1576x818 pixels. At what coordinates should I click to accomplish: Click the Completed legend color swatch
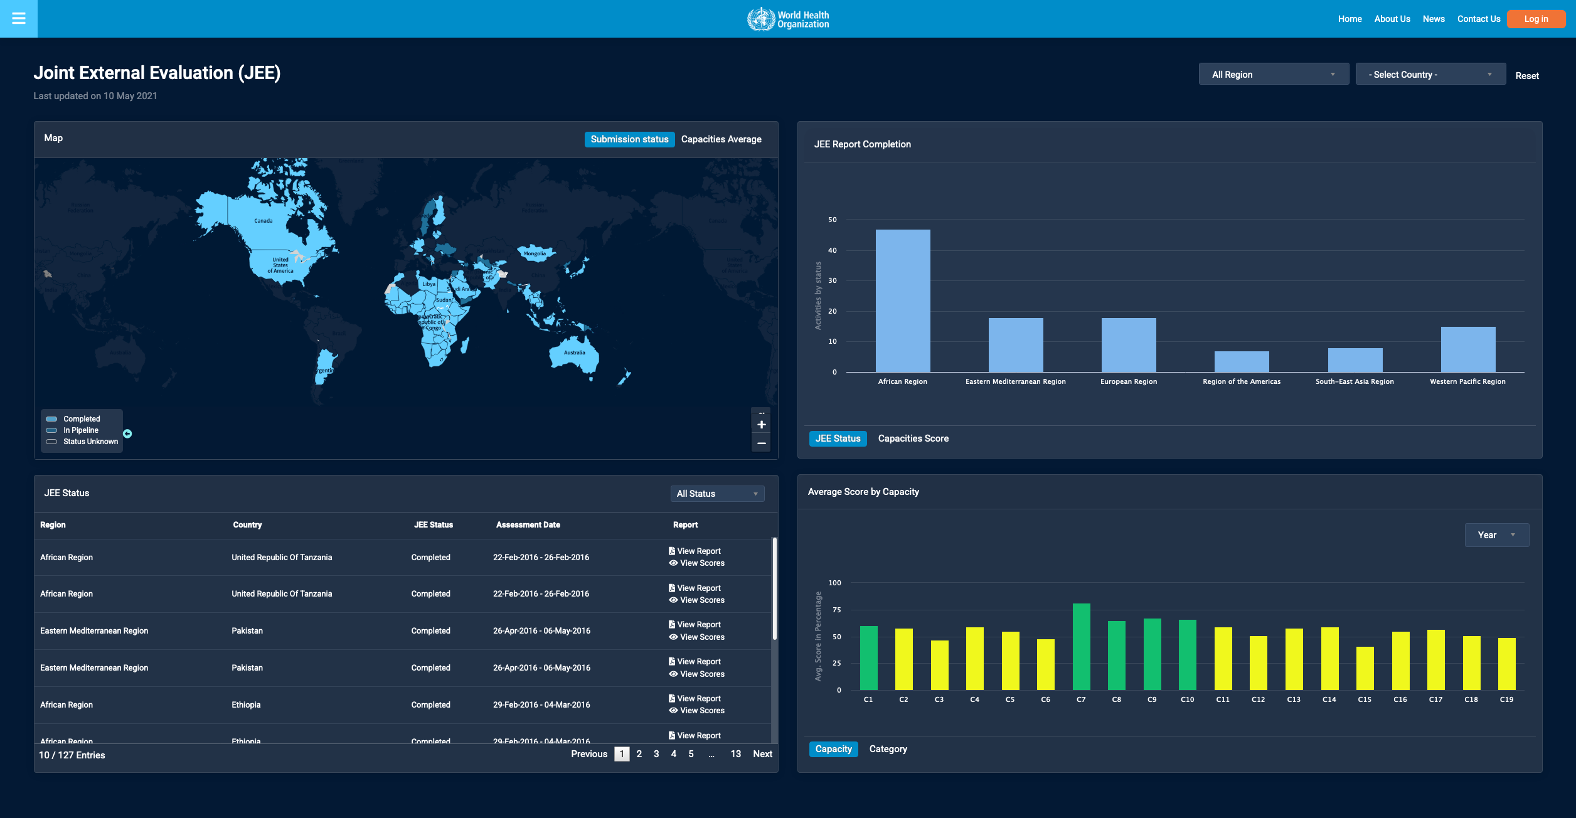coord(52,419)
